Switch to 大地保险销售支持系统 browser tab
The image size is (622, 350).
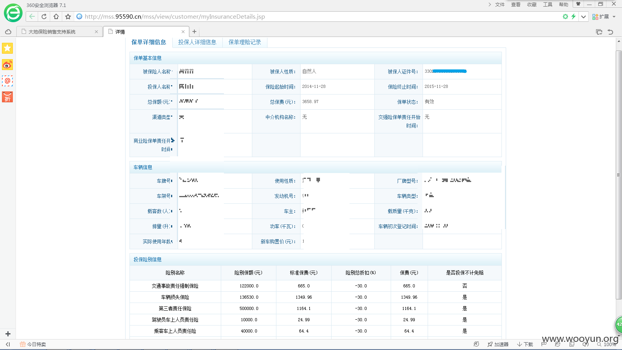click(x=52, y=32)
